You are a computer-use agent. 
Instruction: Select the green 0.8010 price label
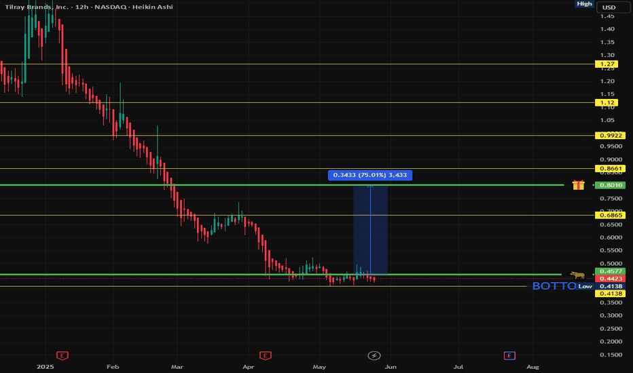click(611, 185)
